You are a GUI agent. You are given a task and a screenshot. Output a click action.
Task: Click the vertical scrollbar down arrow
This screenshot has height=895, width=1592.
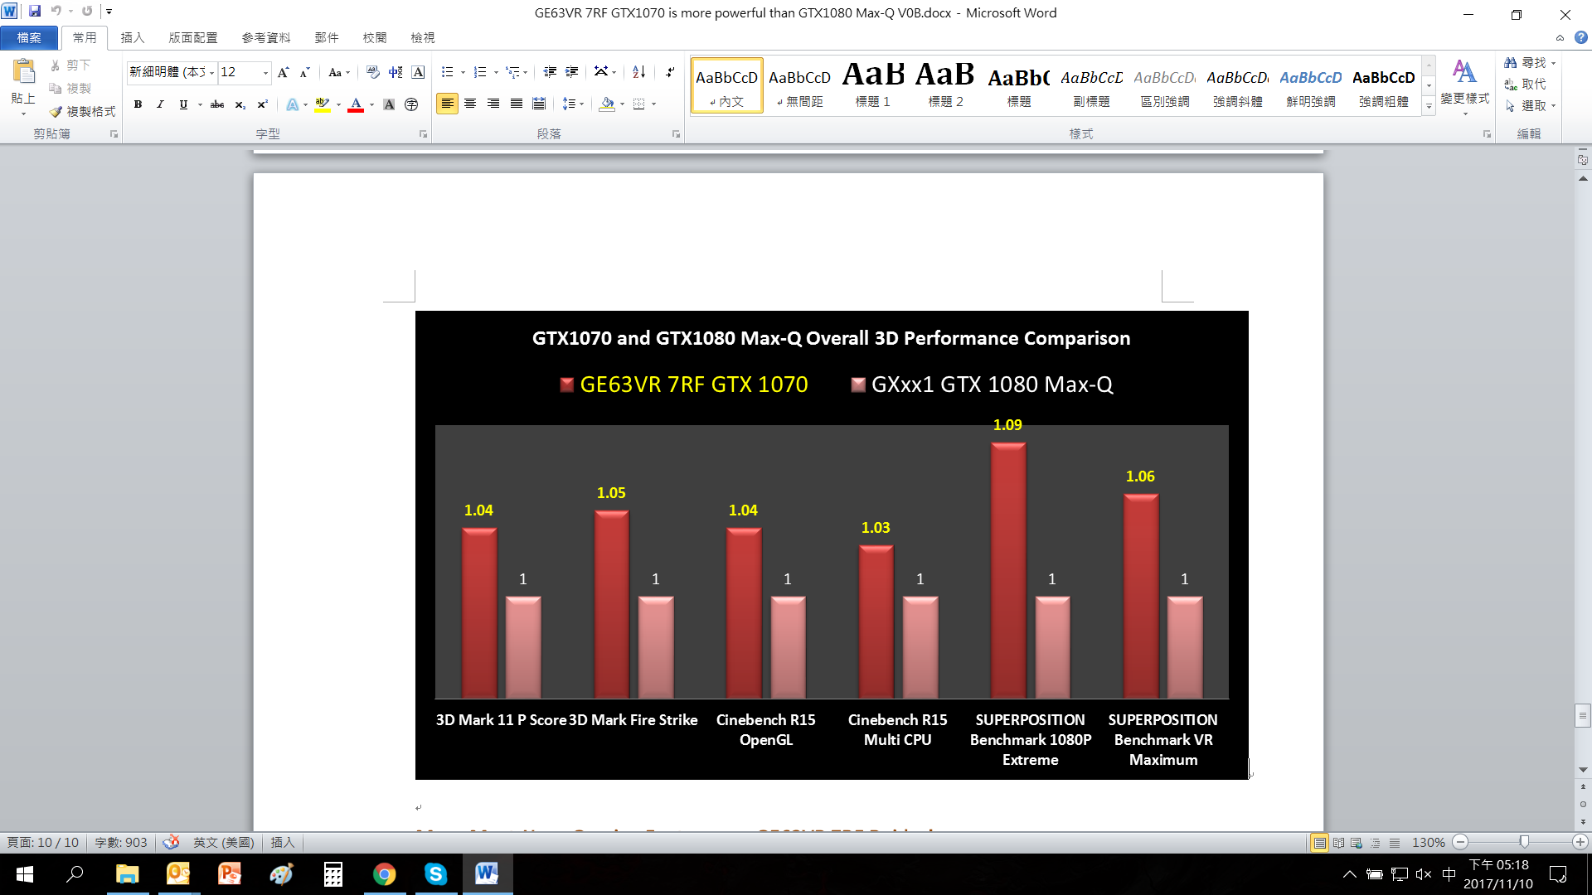[x=1583, y=770]
